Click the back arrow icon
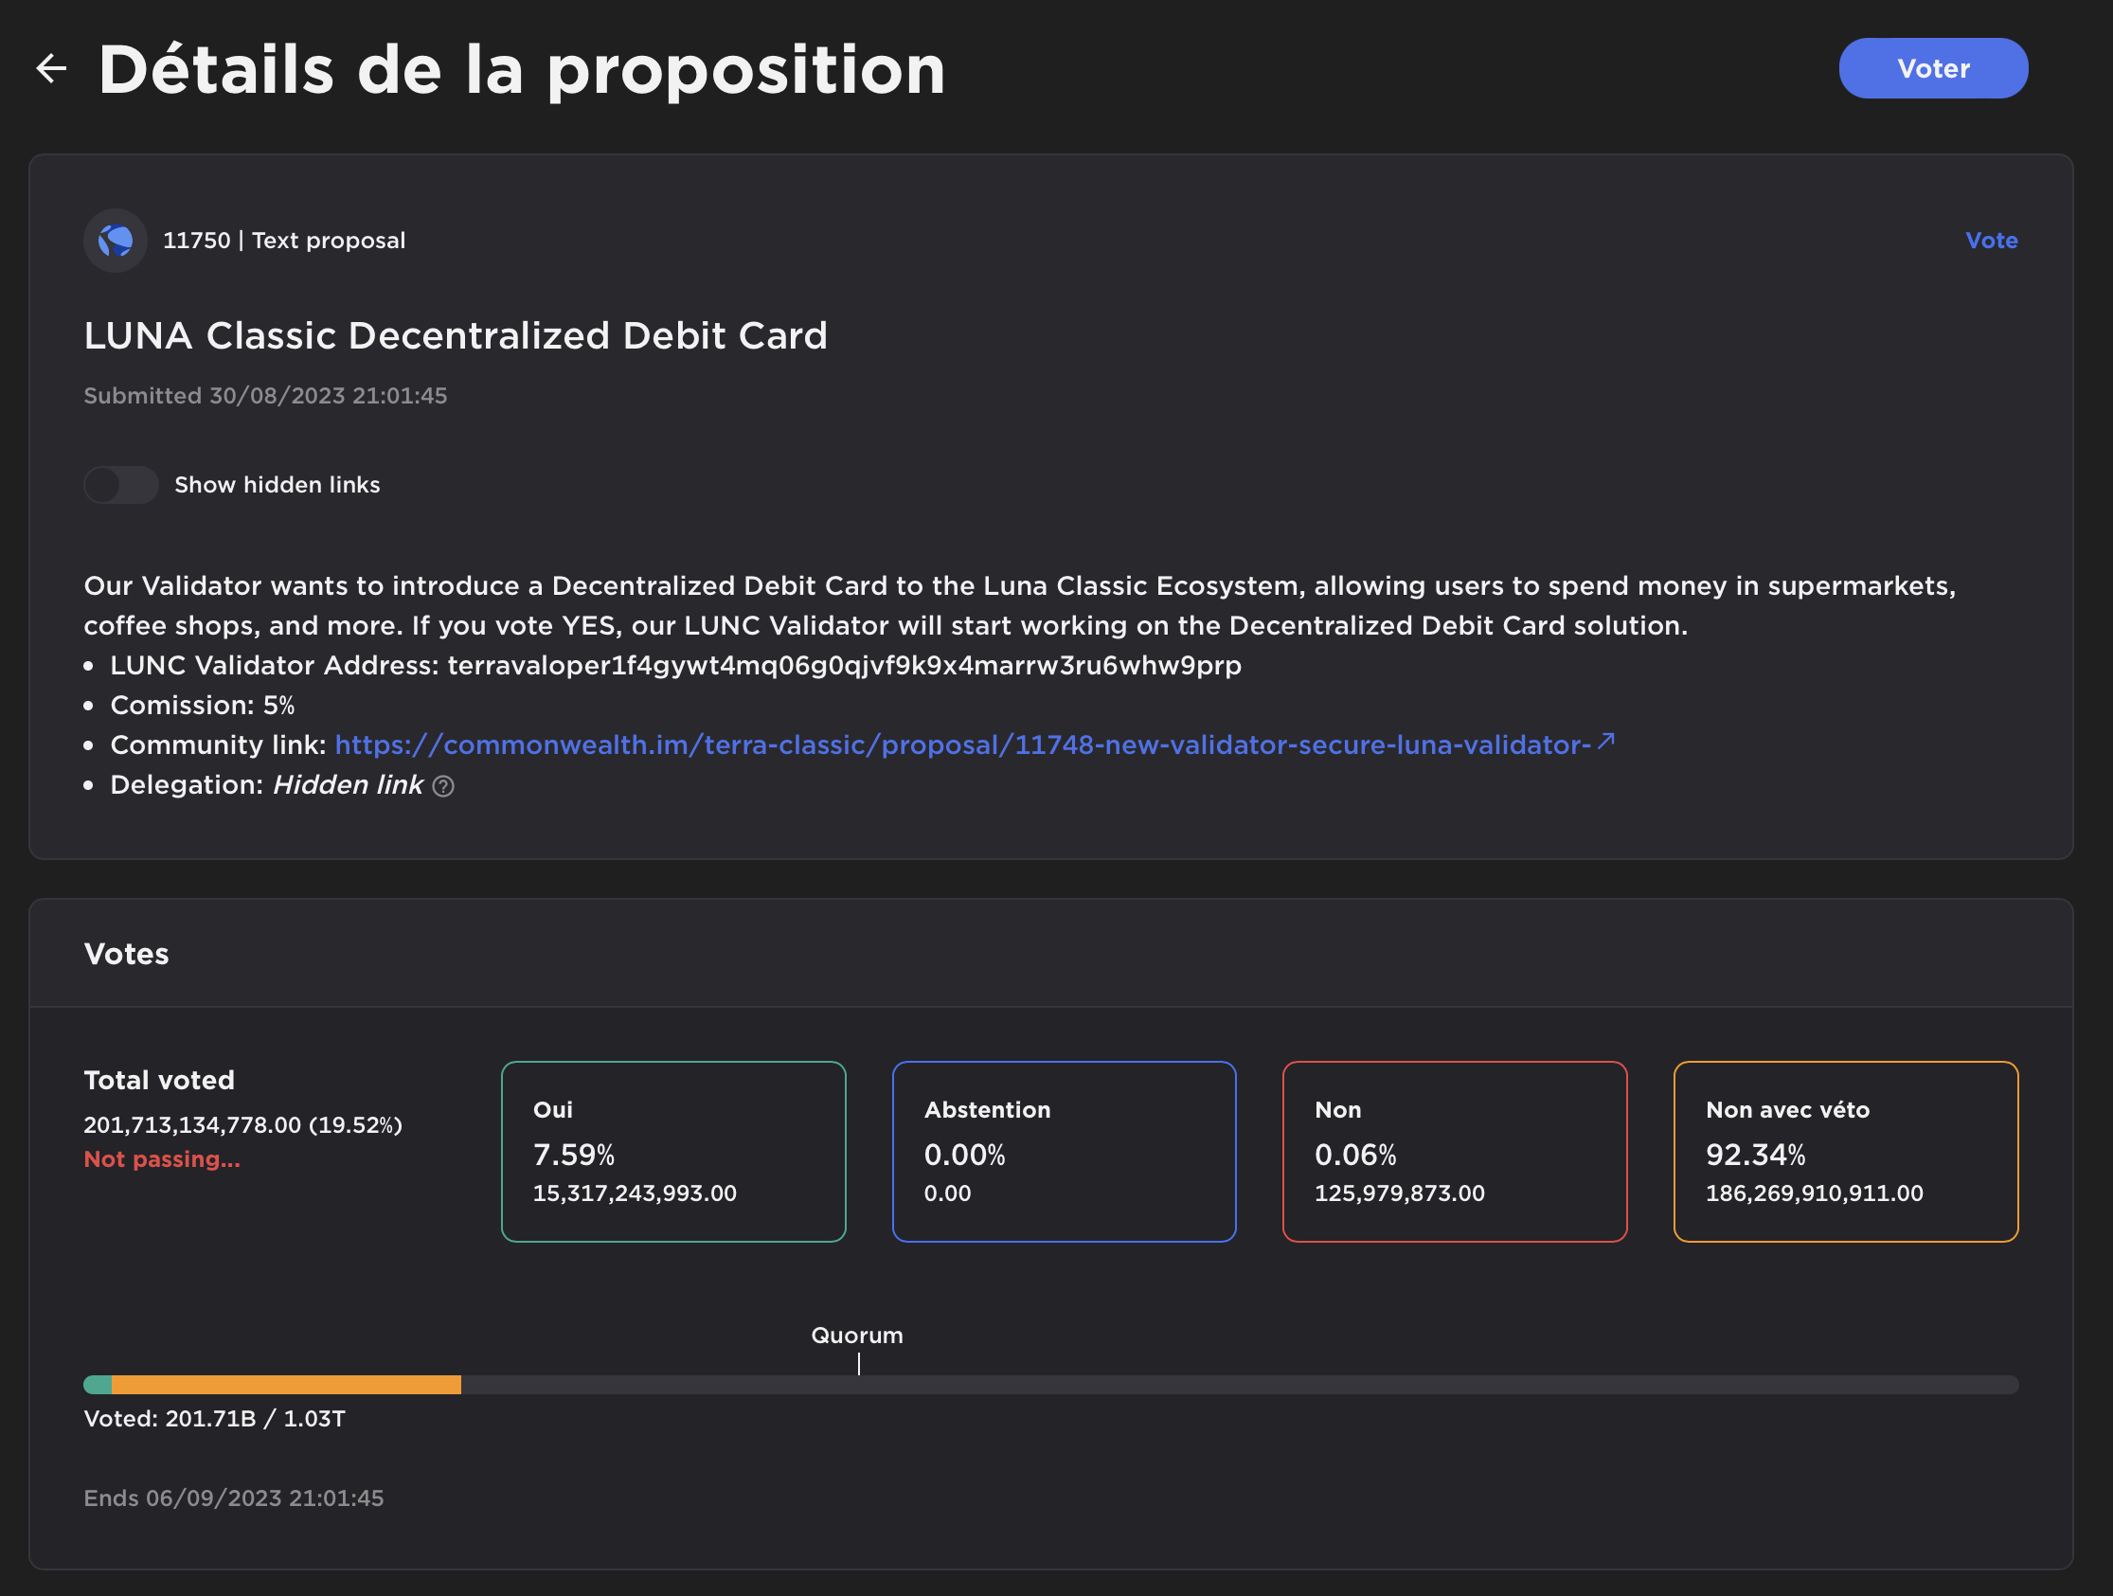2113x1596 pixels. click(51, 68)
